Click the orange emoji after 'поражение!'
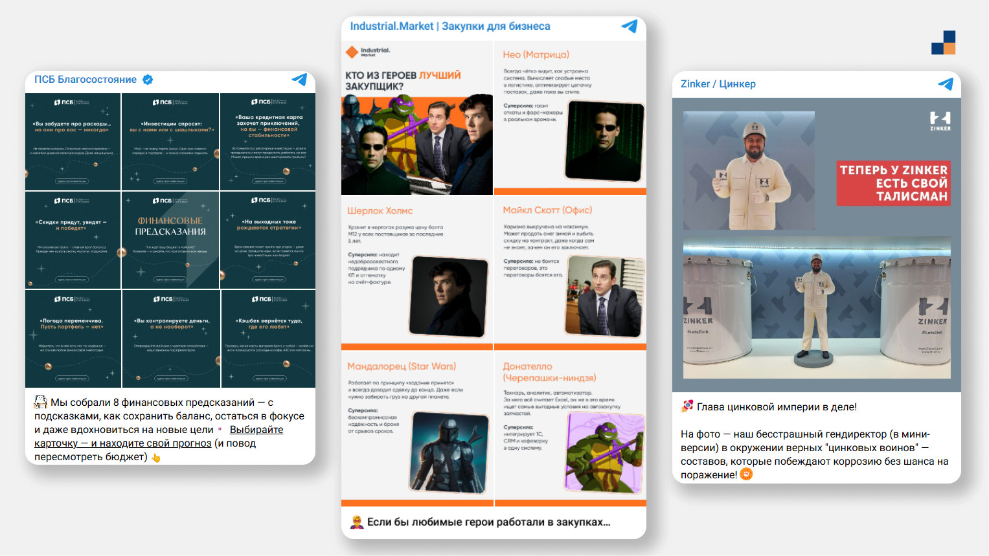The height and width of the screenshot is (556, 989). 746,474
